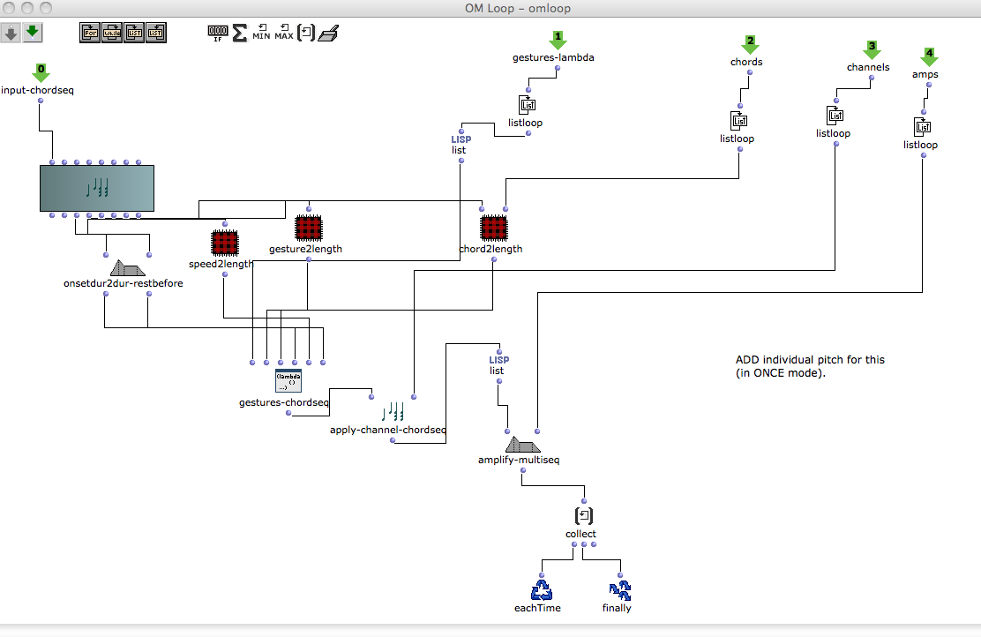
Task: Click the gray down arrow toolbar button
Action: coord(11,33)
